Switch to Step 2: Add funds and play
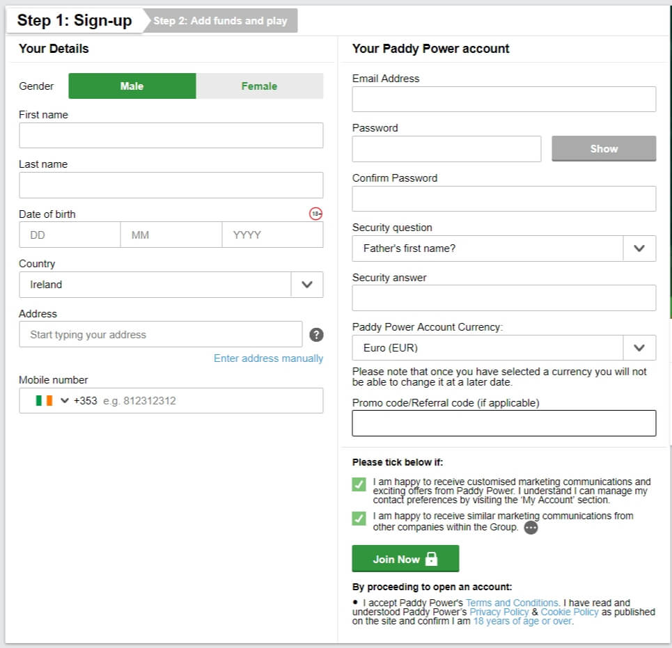Screen dimensions: 672x648 220,21
